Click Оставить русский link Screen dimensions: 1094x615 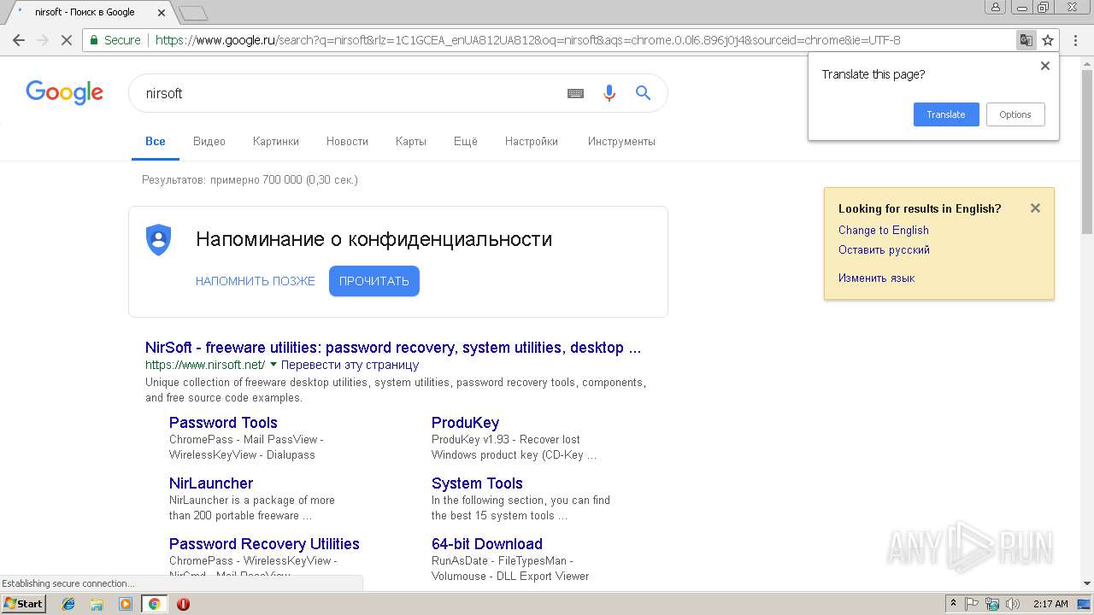884,250
